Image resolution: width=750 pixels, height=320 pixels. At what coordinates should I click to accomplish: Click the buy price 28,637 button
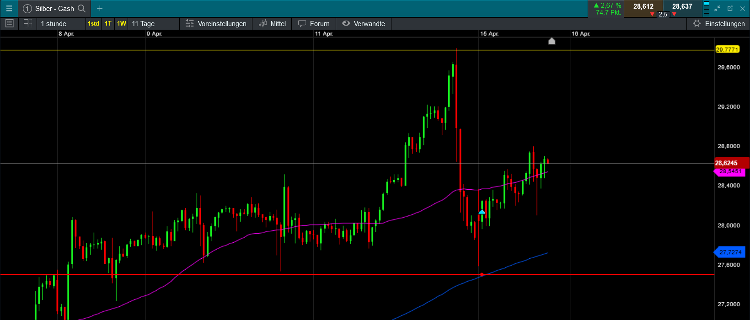click(x=682, y=9)
